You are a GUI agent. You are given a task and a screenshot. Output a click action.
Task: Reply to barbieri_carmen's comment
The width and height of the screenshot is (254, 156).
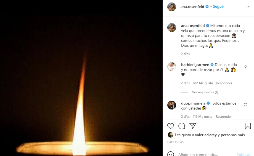tap(224, 83)
